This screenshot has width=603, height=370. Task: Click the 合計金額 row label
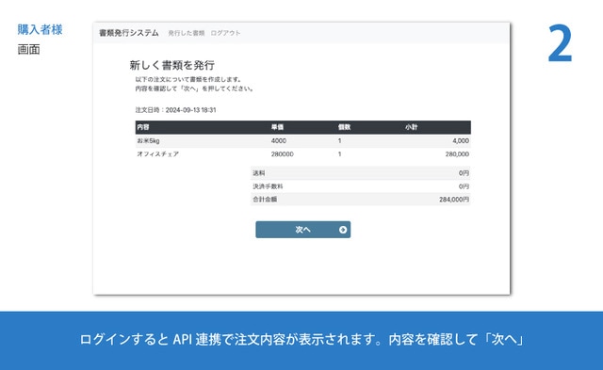point(265,200)
